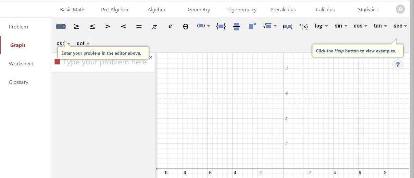Click the blue Help question mark

(397, 65)
